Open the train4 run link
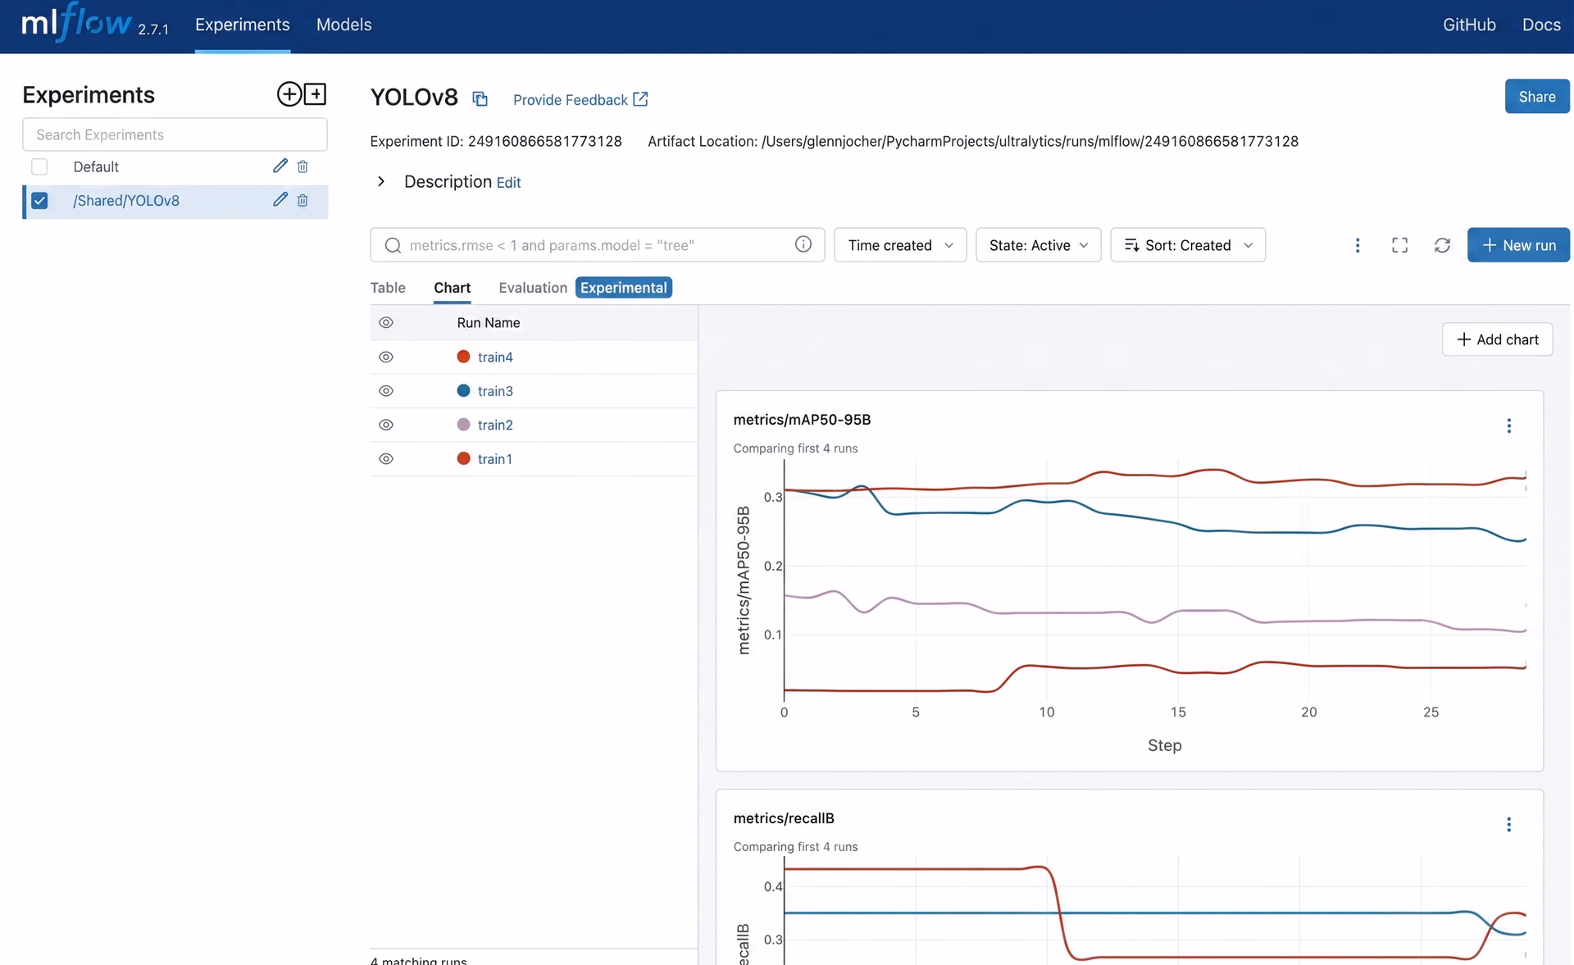 point(495,357)
